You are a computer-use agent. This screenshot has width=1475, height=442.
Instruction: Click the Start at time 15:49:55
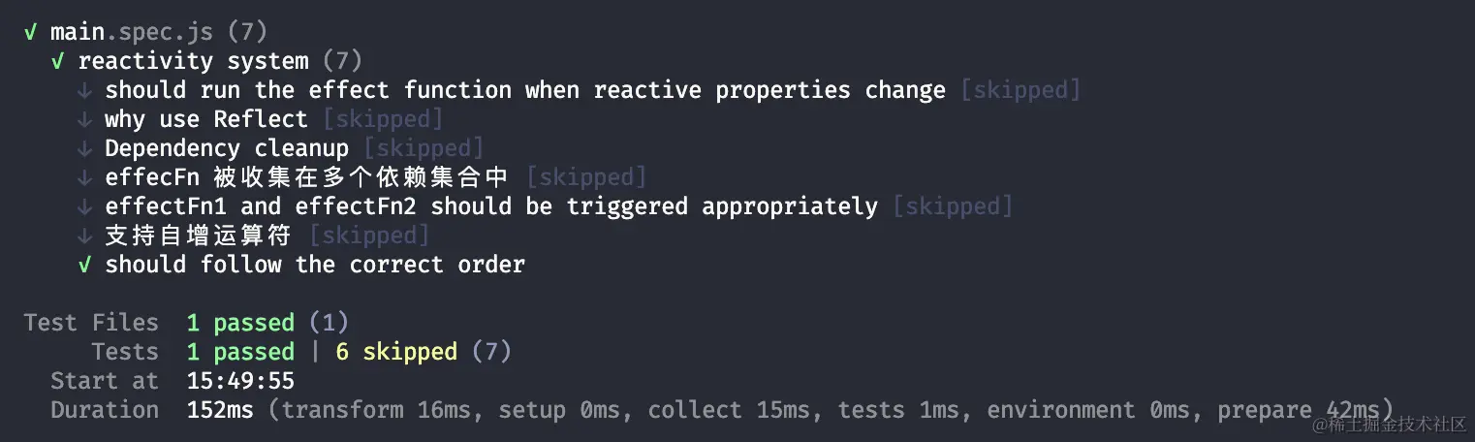tap(240, 381)
